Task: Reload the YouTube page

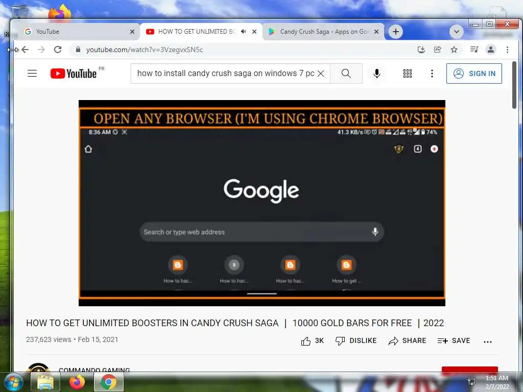Action: tap(58, 50)
